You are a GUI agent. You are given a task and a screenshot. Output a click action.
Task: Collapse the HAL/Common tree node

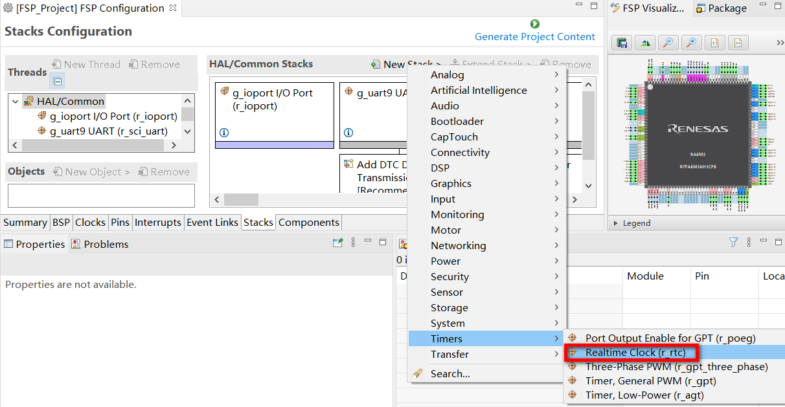point(16,101)
